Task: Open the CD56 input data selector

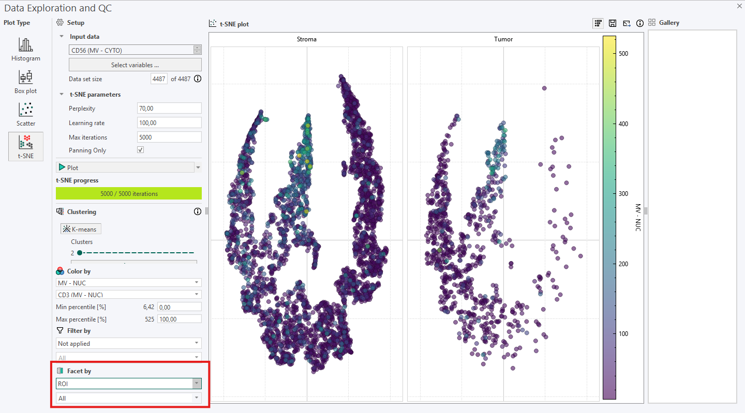Action: click(x=196, y=50)
